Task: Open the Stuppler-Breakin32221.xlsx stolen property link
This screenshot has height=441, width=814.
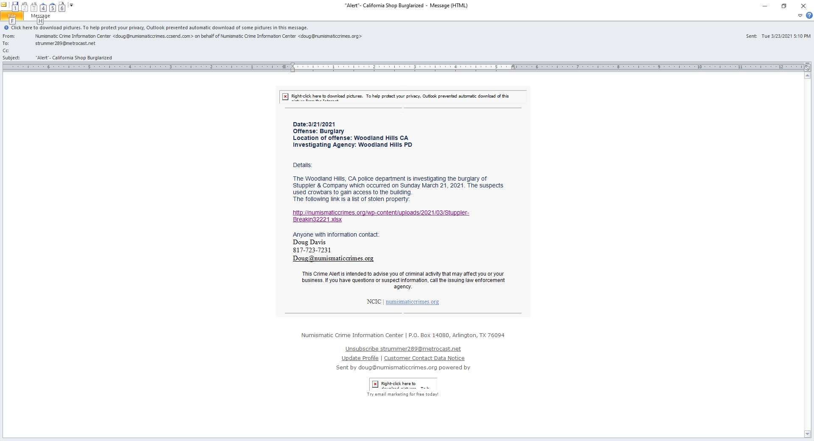Action: (380, 216)
